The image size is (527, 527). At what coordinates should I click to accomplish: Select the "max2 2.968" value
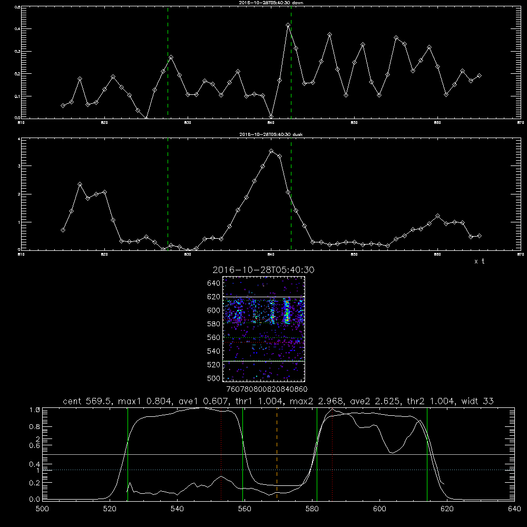317,401
